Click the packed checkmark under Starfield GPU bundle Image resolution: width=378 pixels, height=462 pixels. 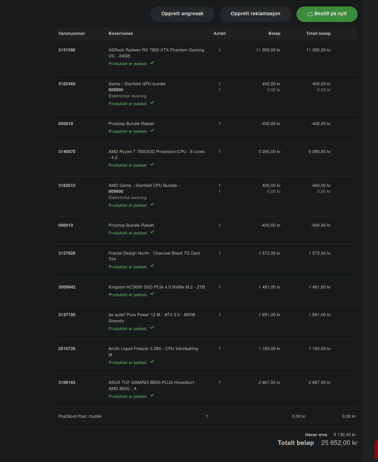click(152, 103)
